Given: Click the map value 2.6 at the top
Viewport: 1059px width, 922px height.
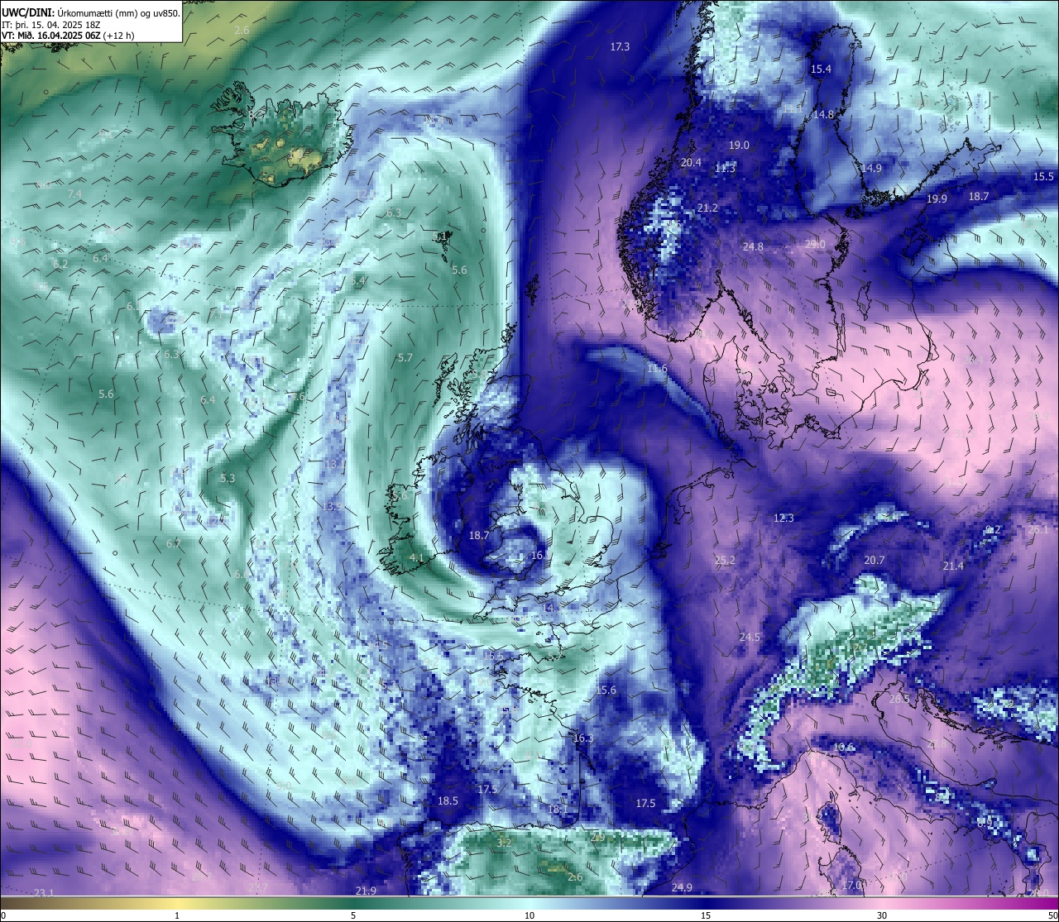Looking at the screenshot, I should (242, 31).
